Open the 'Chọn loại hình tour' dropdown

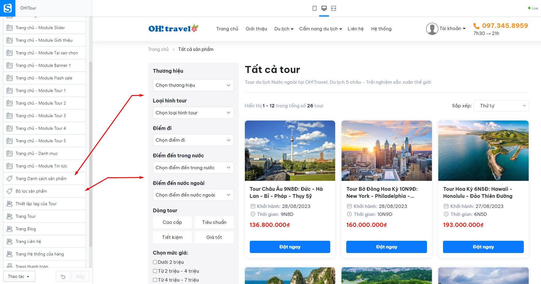193,113
